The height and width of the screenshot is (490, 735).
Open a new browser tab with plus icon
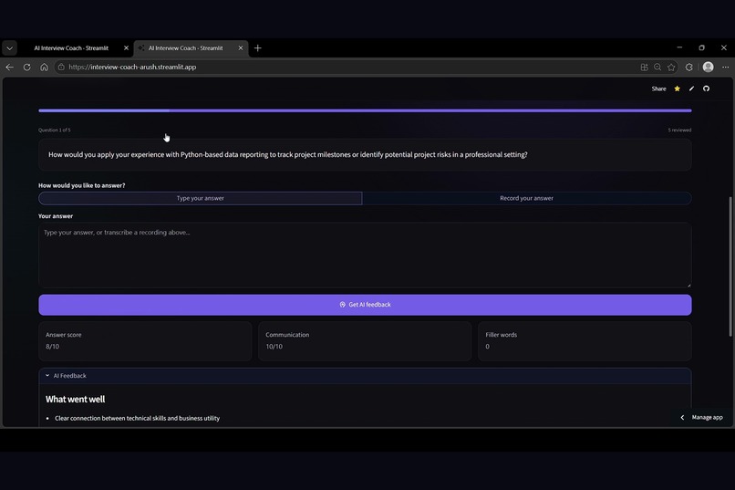[258, 47]
